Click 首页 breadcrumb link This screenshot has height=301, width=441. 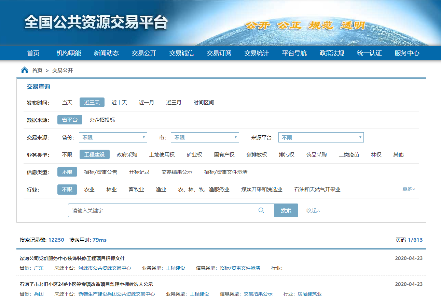(37, 71)
